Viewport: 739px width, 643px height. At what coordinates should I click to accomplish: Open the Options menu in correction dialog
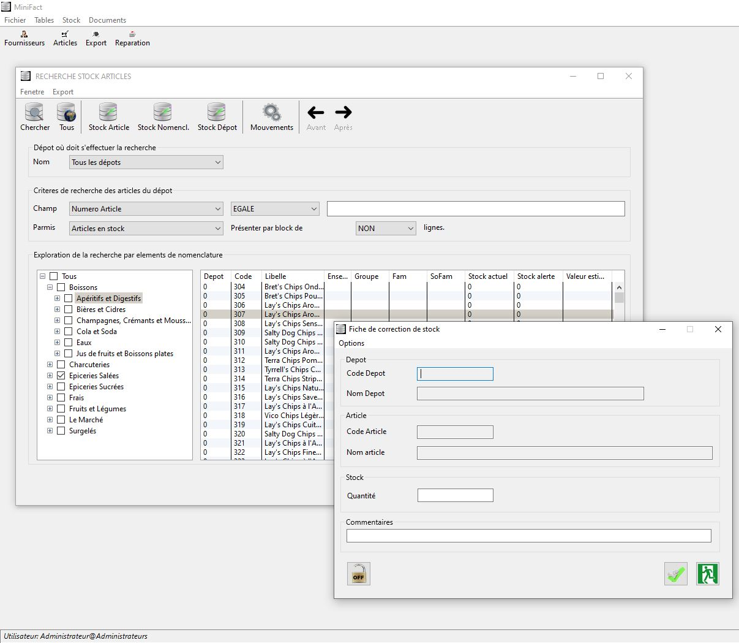pyautogui.click(x=351, y=343)
